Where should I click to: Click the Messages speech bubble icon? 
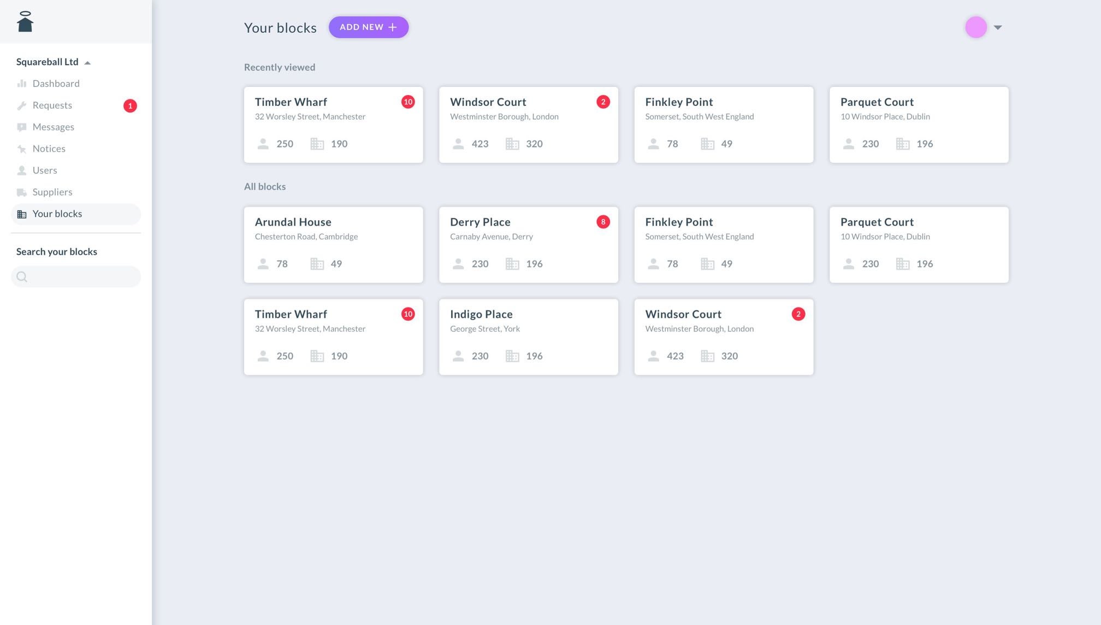[x=22, y=127]
